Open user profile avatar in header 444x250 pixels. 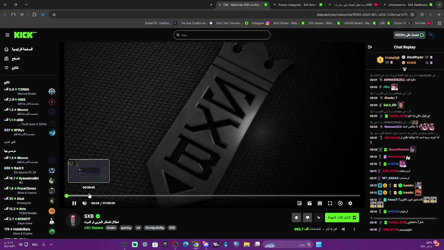pos(431,35)
